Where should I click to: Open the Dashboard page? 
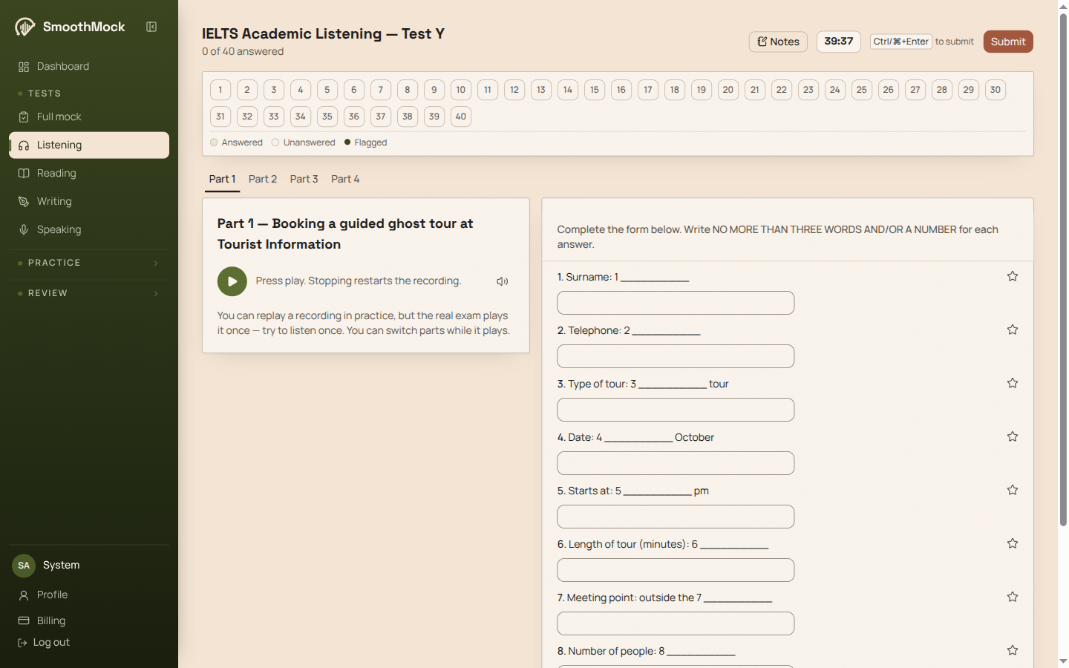click(x=89, y=67)
